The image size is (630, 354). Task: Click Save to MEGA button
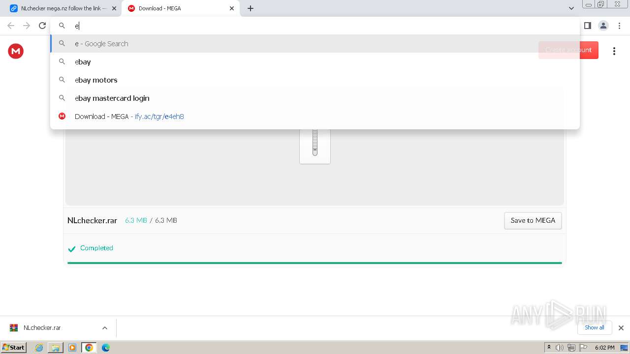click(x=533, y=220)
